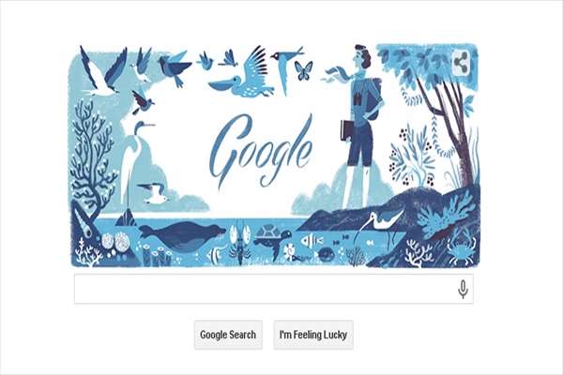563x375 pixels.
Task: Click the woman with backpack in doodle
Action: (361, 127)
